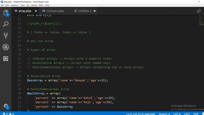
Task: Click line number 29 in the gutter
Action: click(x=19, y=94)
